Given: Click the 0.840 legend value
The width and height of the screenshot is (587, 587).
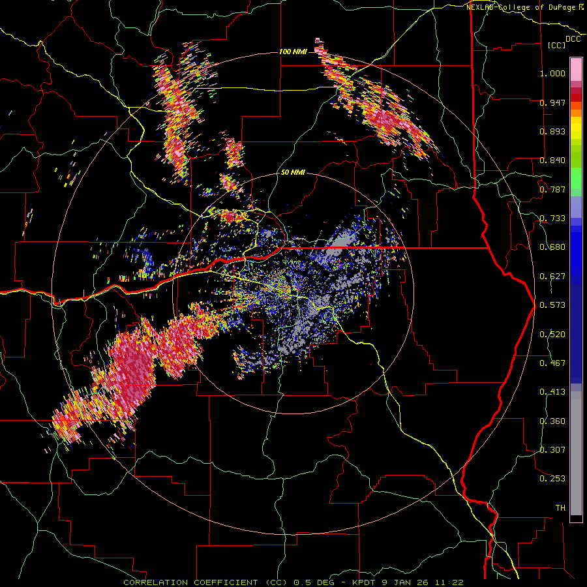Looking at the screenshot, I should [552, 160].
